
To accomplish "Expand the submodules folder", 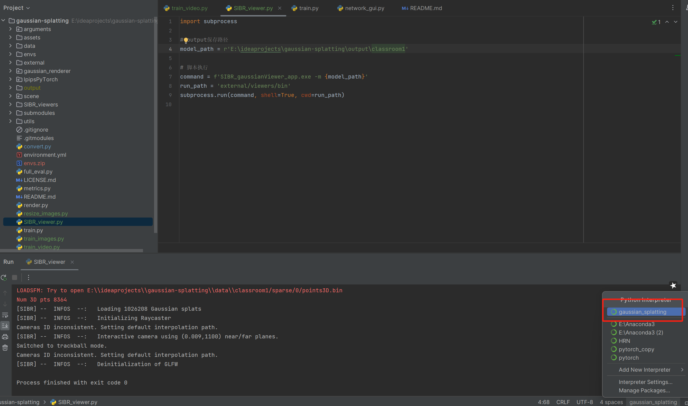I will 10,113.
